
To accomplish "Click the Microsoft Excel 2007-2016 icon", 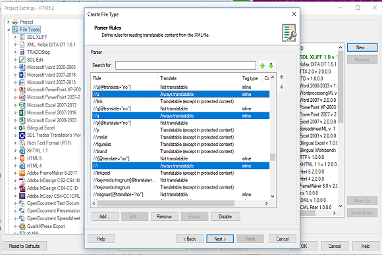I will [x=22, y=112].
